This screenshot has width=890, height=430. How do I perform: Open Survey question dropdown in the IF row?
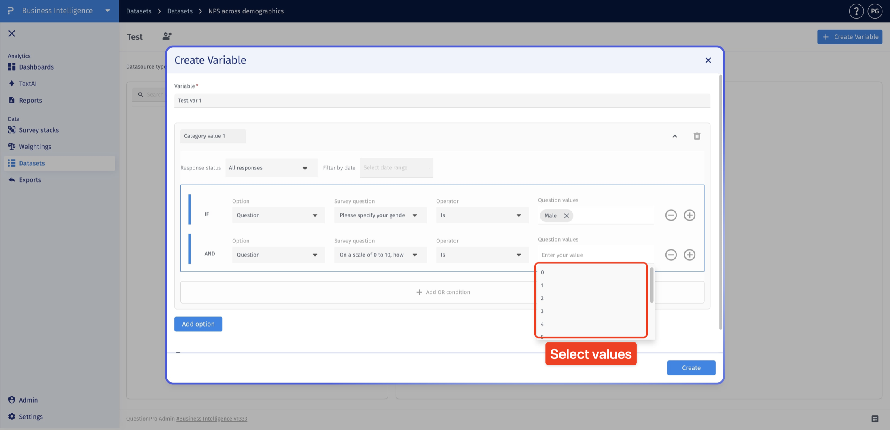click(380, 215)
